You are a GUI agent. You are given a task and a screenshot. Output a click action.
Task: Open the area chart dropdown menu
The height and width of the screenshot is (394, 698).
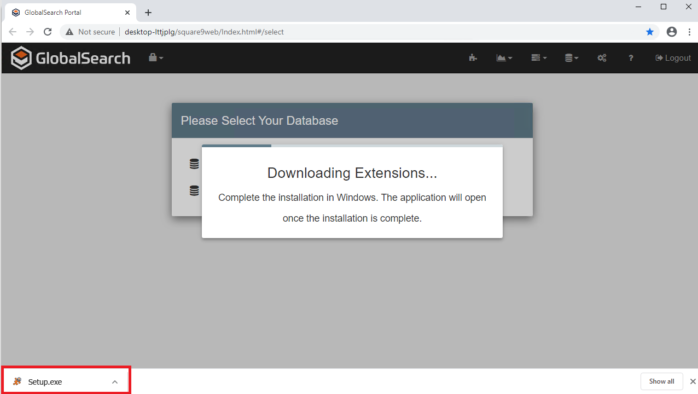click(x=504, y=58)
